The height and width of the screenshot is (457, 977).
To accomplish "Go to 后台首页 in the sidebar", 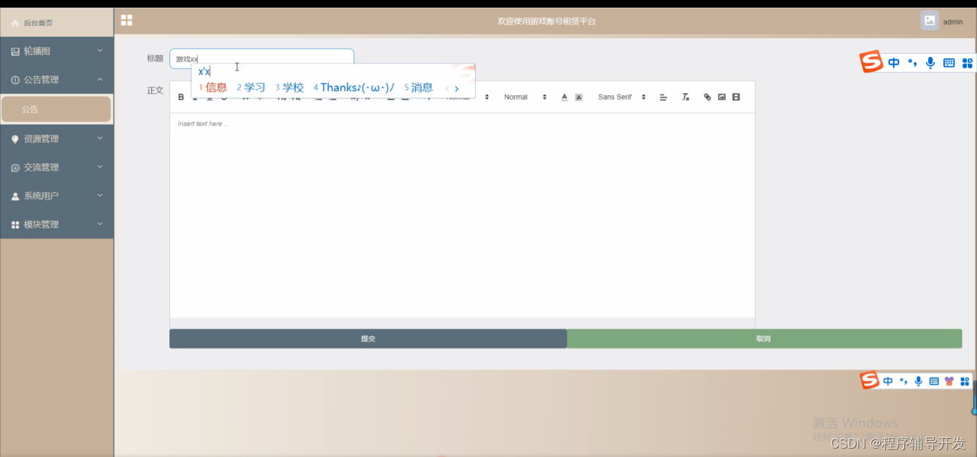I will tap(56, 23).
